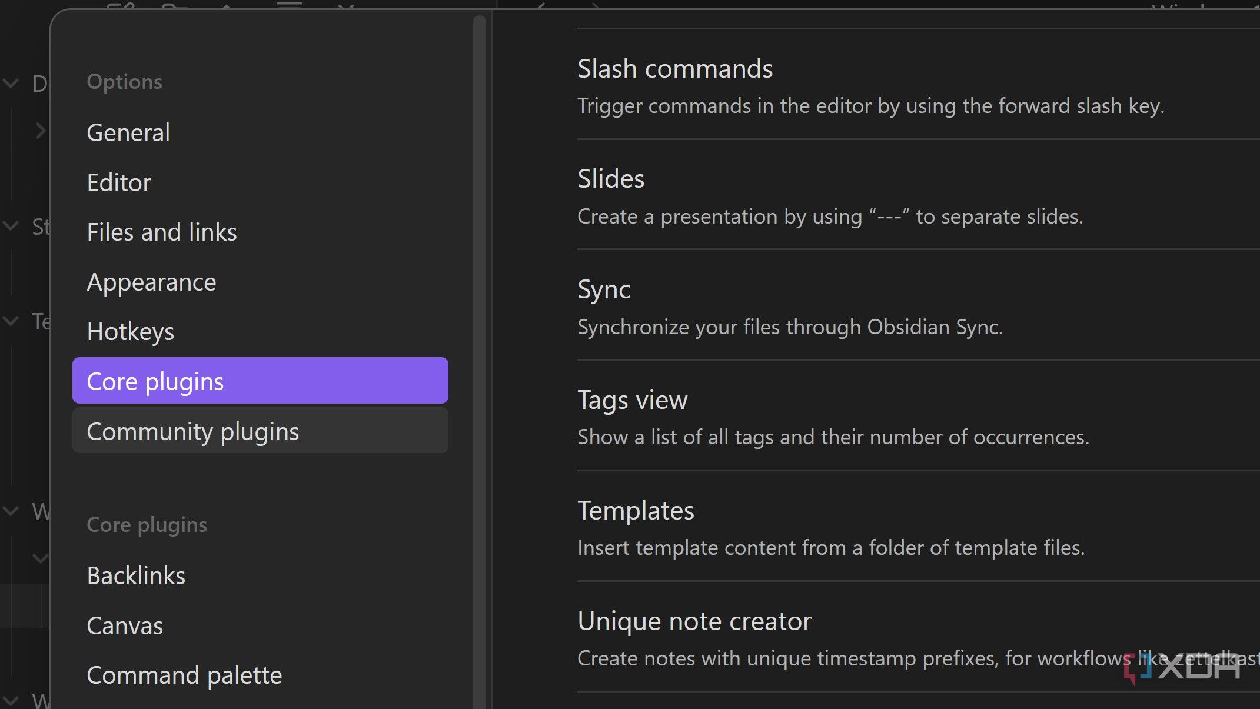
Task: Select the Unique note creator entry
Action: click(x=694, y=622)
